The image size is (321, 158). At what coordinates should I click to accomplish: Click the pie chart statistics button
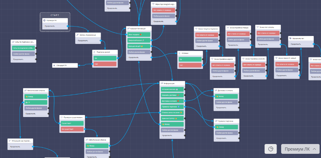coord(271,149)
